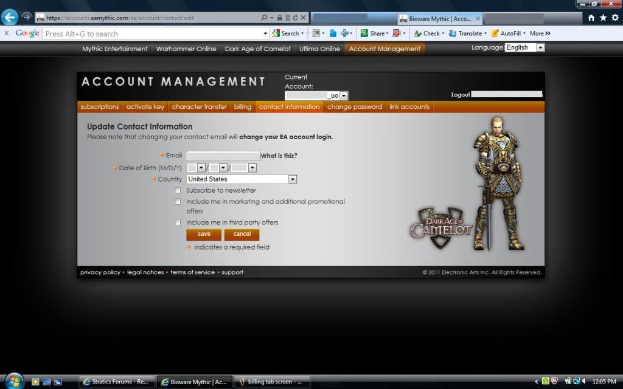Click the AutoFill toolbar button
This screenshot has height=389, width=623.
508,33
